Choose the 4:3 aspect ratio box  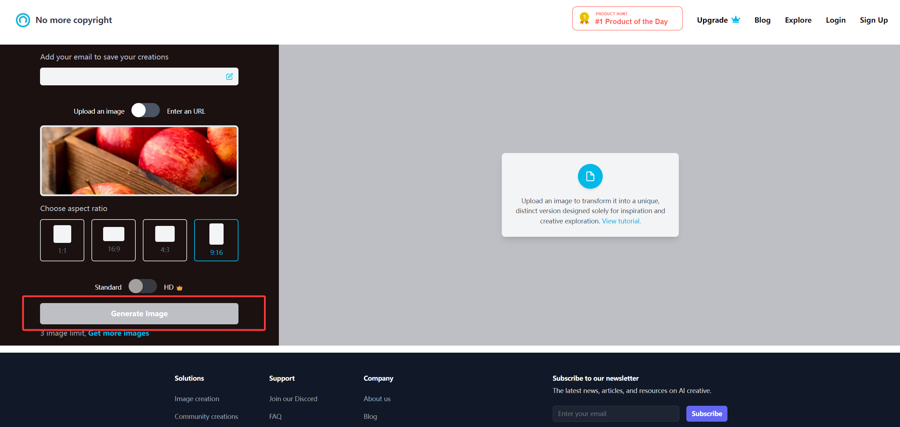pyautogui.click(x=165, y=240)
